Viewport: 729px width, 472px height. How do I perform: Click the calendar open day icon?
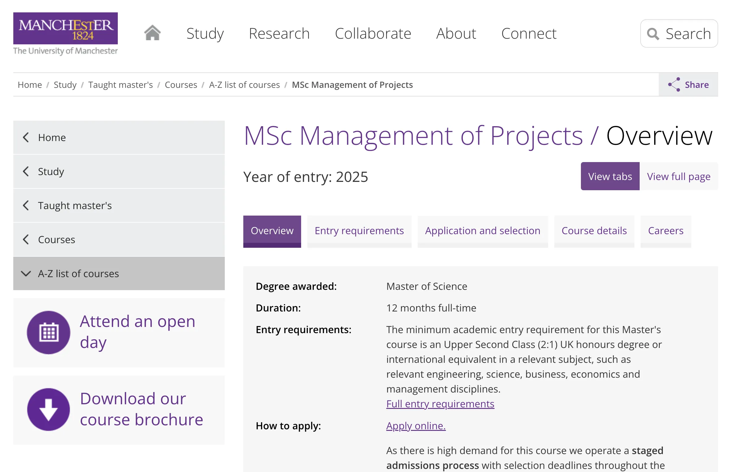coord(49,333)
